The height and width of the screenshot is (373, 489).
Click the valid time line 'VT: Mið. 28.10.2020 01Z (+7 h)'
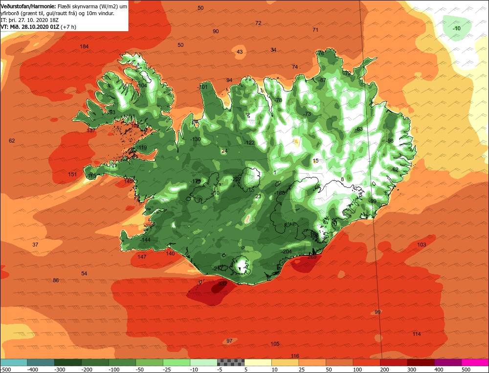(38, 27)
